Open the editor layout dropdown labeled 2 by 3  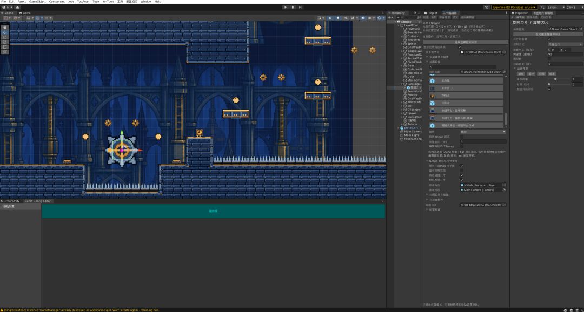(x=574, y=7)
